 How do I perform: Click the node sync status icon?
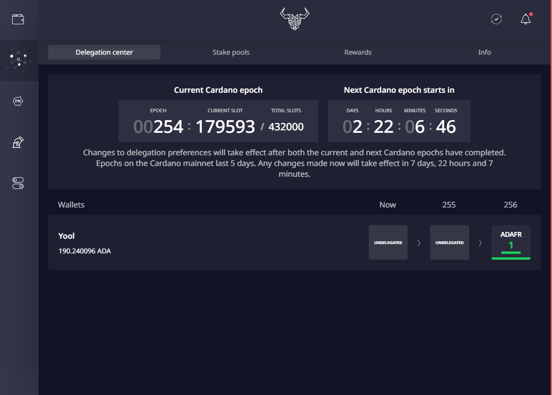pos(496,19)
